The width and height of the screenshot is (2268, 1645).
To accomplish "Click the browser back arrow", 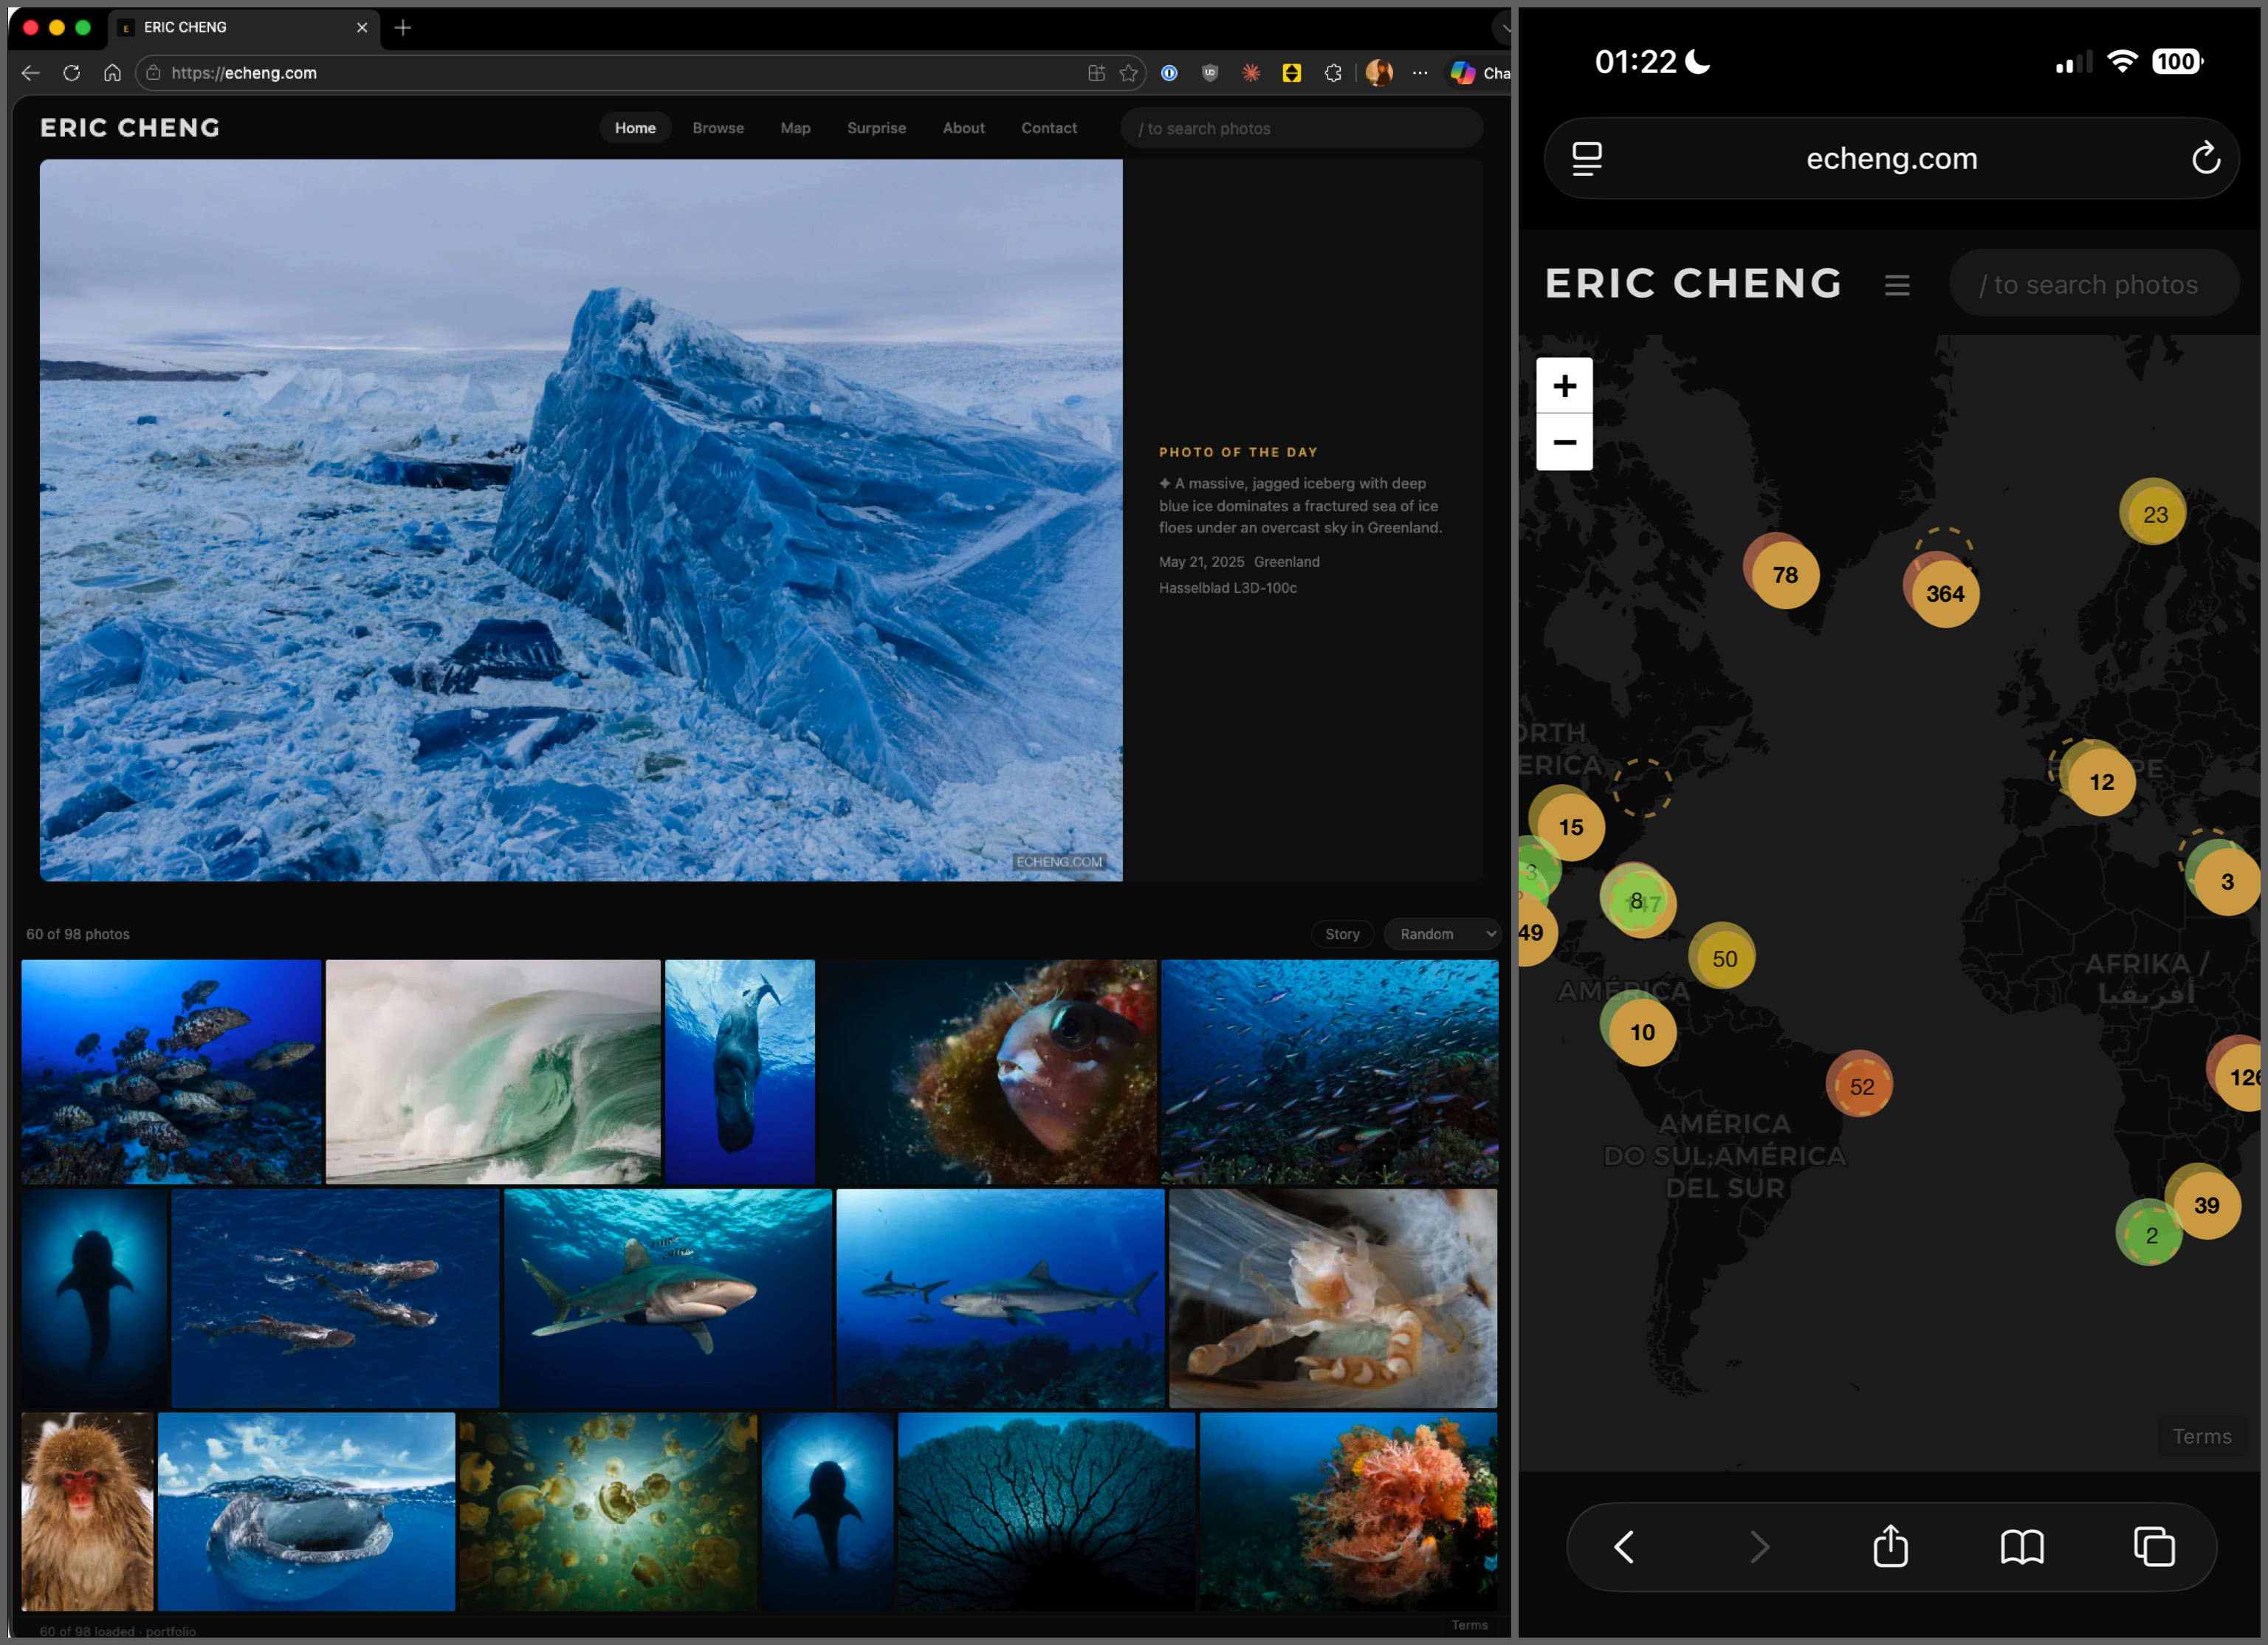I will (30, 73).
